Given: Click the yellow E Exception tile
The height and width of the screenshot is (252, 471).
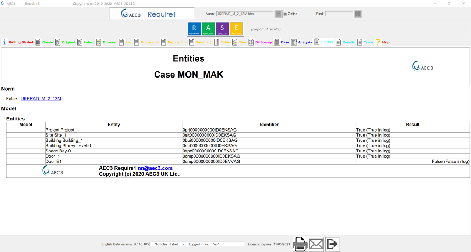Looking at the screenshot, I should [x=236, y=29].
